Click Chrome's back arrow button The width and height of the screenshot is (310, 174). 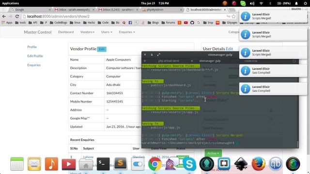pos(4,16)
